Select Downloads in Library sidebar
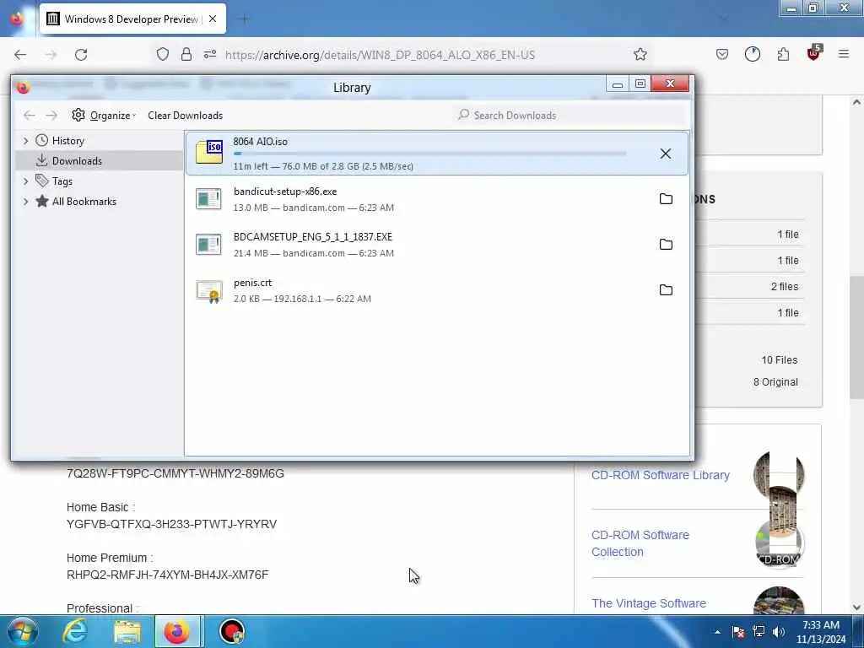864x648 pixels. pyautogui.click(x=77, y=161)
